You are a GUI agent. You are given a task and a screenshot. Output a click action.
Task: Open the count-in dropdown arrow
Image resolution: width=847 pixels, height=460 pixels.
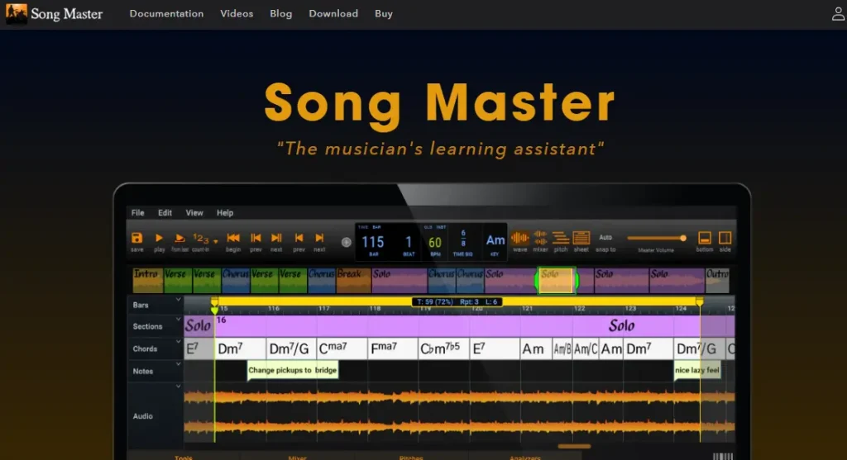216,242
